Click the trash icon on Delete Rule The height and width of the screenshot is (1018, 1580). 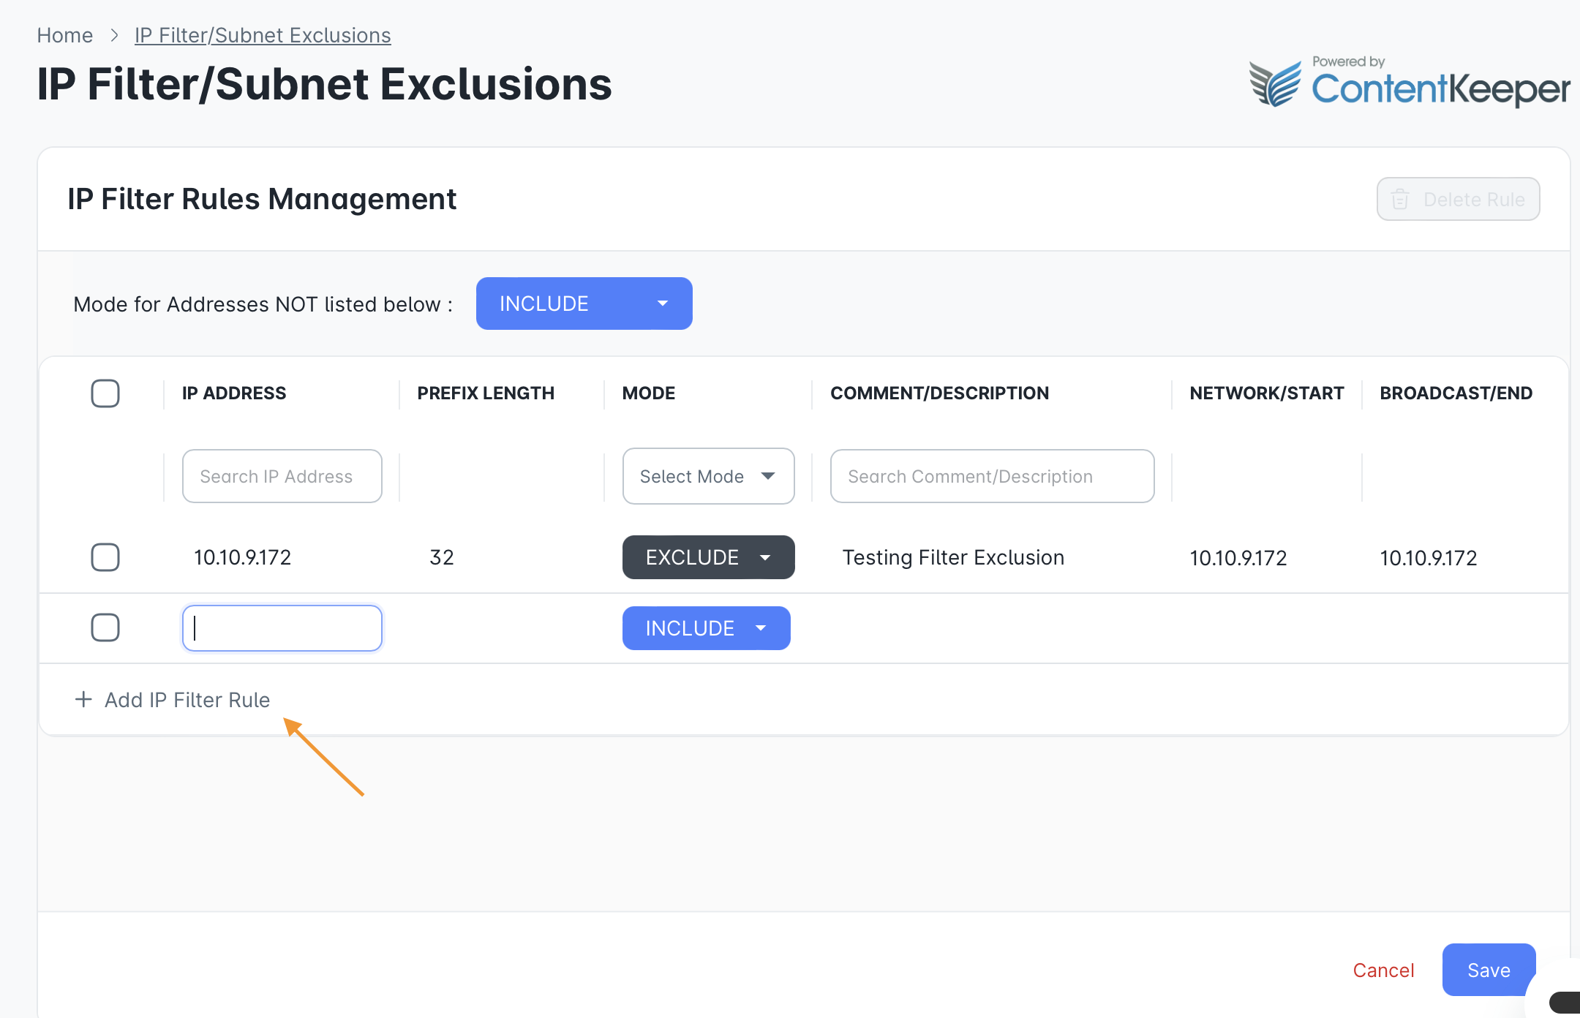click(1400, 199)
